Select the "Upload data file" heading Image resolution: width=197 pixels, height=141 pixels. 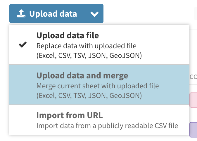point(68,36)
